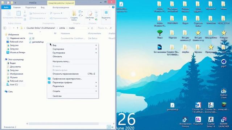Switch to large icons view in the status bar
The width and height of the screenshot is (232, 130).
112,127
